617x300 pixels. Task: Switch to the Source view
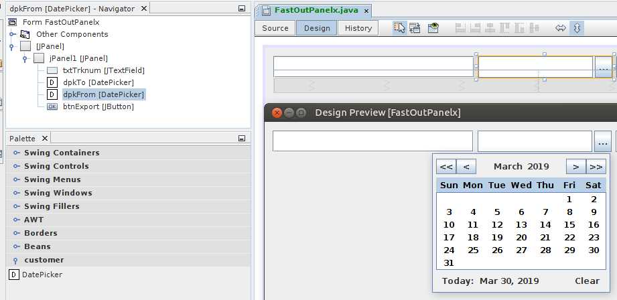coord(275,28)
